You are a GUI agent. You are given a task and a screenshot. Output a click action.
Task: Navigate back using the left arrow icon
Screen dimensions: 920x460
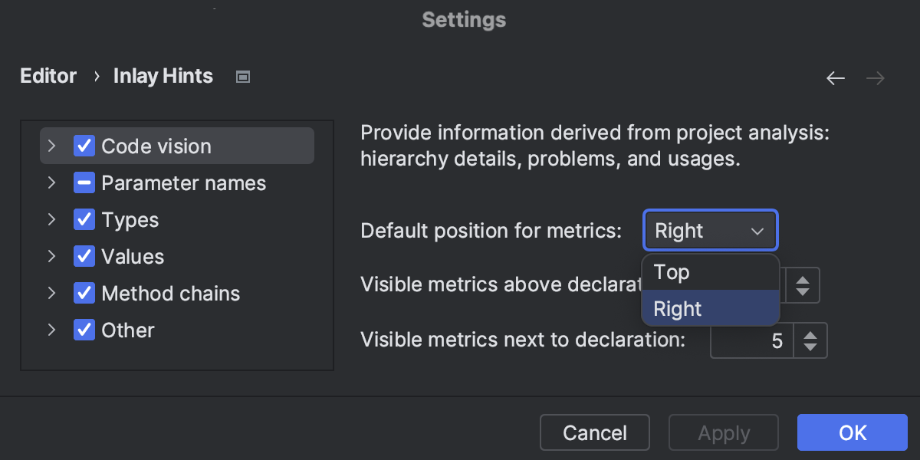(x=836, y=77)
